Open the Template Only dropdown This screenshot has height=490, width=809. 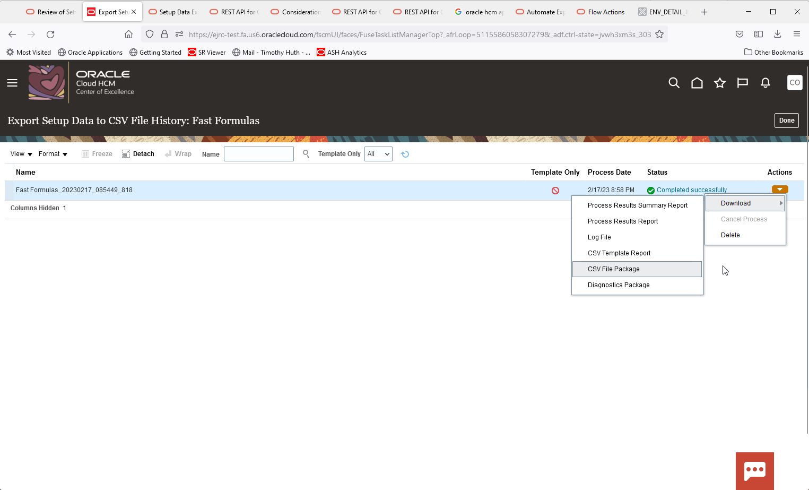point(378,154)
